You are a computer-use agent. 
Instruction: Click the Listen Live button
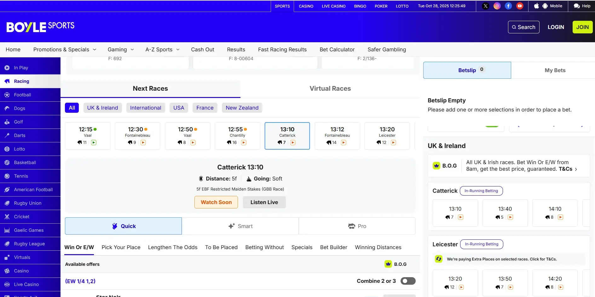264,202
